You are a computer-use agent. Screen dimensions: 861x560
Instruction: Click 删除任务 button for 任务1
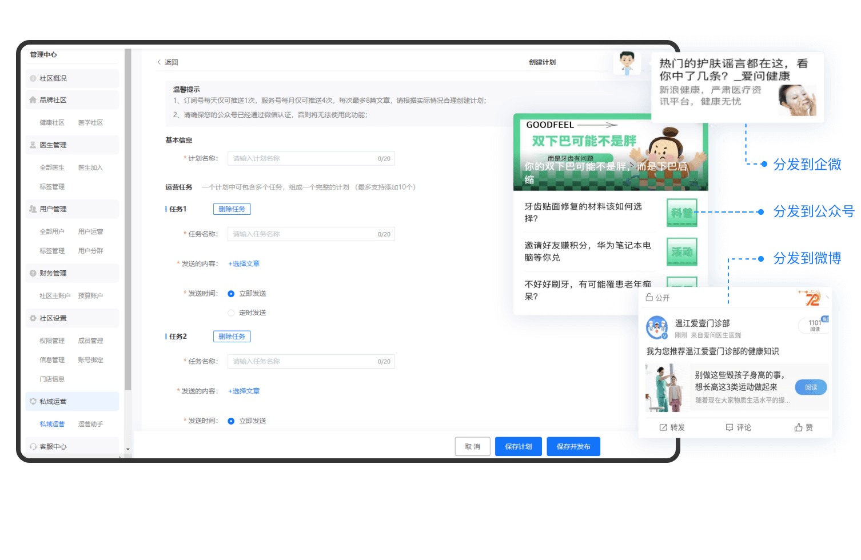point(232,209)
